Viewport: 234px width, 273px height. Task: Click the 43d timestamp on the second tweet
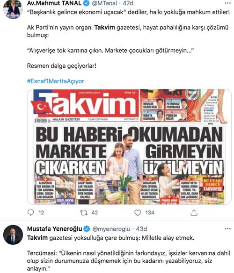click(141, 229)
